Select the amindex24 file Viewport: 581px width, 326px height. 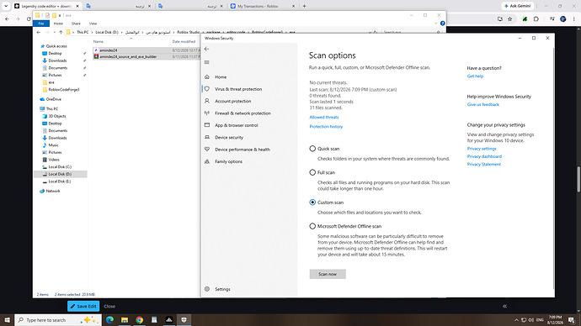pos(108,50)
